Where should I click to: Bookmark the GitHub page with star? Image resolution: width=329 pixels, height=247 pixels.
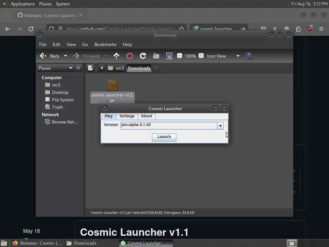182,29
